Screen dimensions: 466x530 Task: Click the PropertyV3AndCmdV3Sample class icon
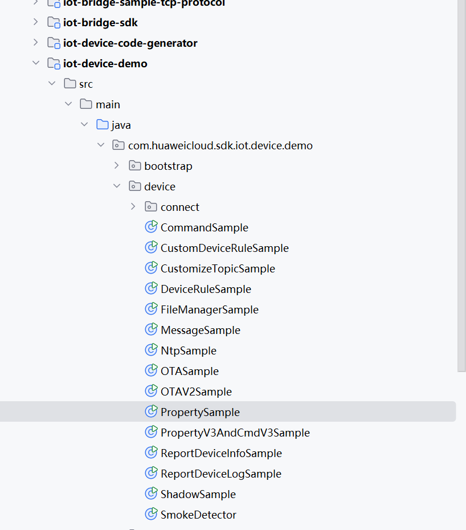(x=151, y=432)
